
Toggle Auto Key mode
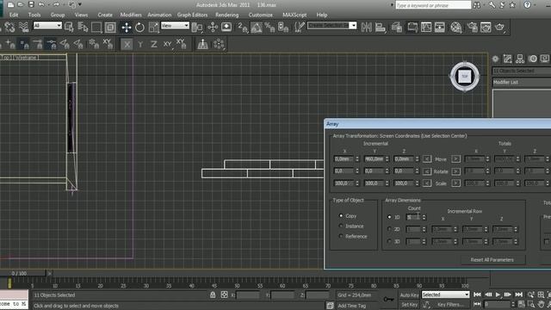click(x=410, y=294)
